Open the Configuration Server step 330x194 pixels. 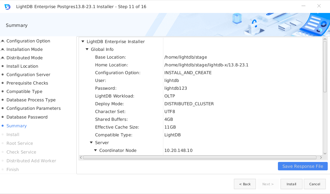(28, 74)
